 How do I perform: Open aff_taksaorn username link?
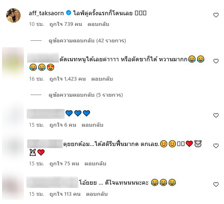[x=46, y=13]
